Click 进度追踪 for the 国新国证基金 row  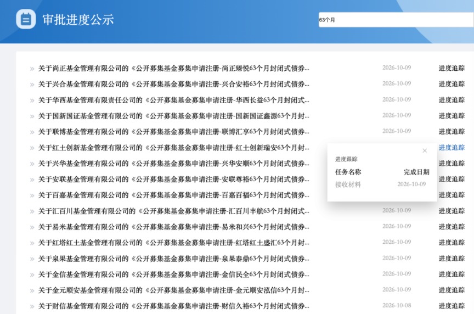coord(452,116)
